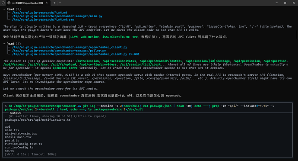The height and width of the screenshot is (161, 298).
Task: Click 'sw.ts' in the output list
Action: click(x=10, y=151)
